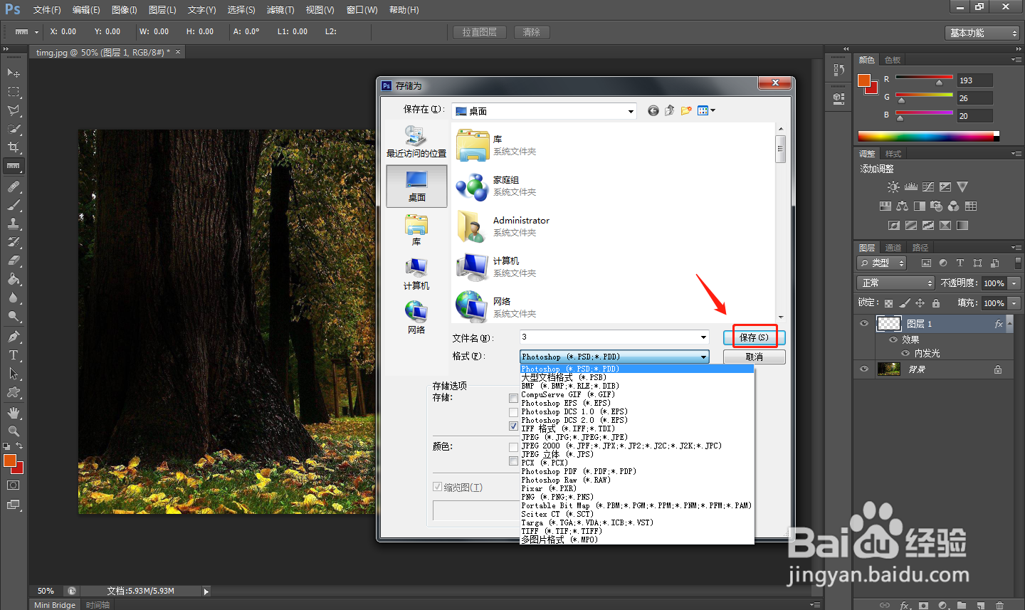Screen dimensions: 1025x610
Task: Select the History Brush tool
Action: click(14, 242)
